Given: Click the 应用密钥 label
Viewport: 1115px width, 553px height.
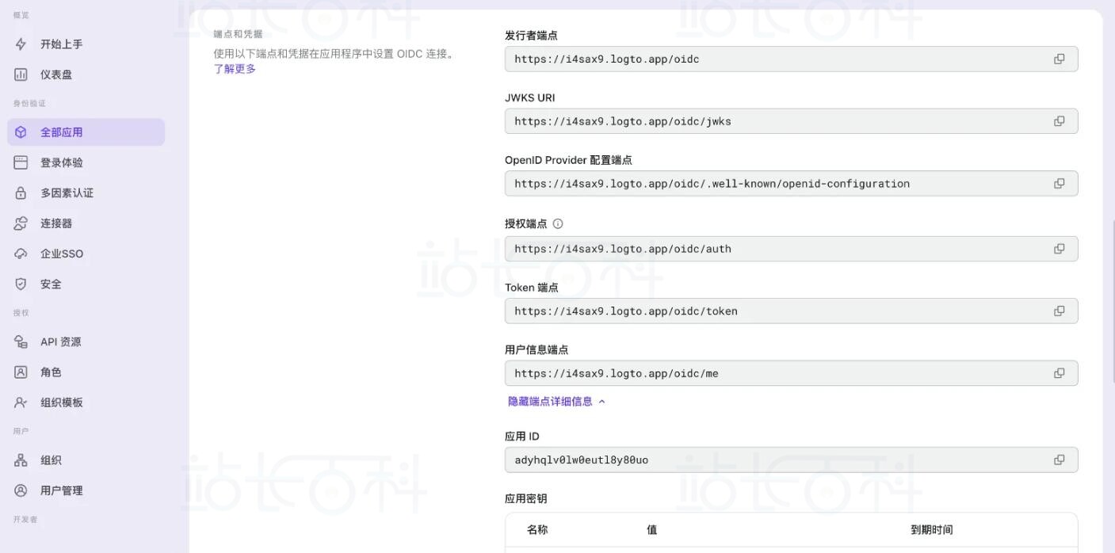Looking at the screenshot, I should pos(526,498).
